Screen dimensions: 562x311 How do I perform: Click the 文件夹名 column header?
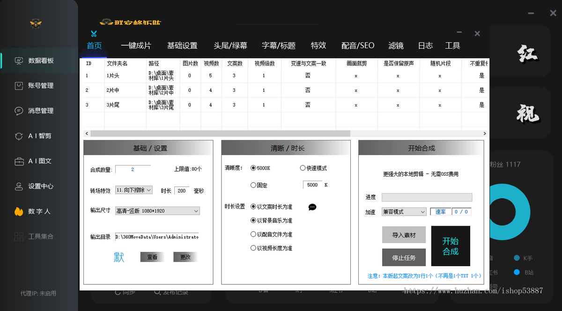coord(117,63)
